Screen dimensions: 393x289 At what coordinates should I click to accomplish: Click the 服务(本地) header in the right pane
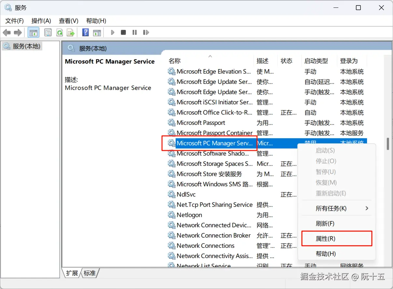pos(93,48)
